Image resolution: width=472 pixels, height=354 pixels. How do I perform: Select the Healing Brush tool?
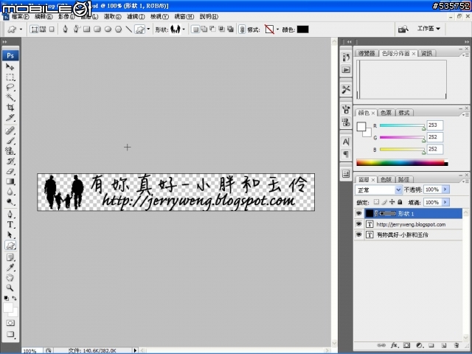click(x=10, y=131)
